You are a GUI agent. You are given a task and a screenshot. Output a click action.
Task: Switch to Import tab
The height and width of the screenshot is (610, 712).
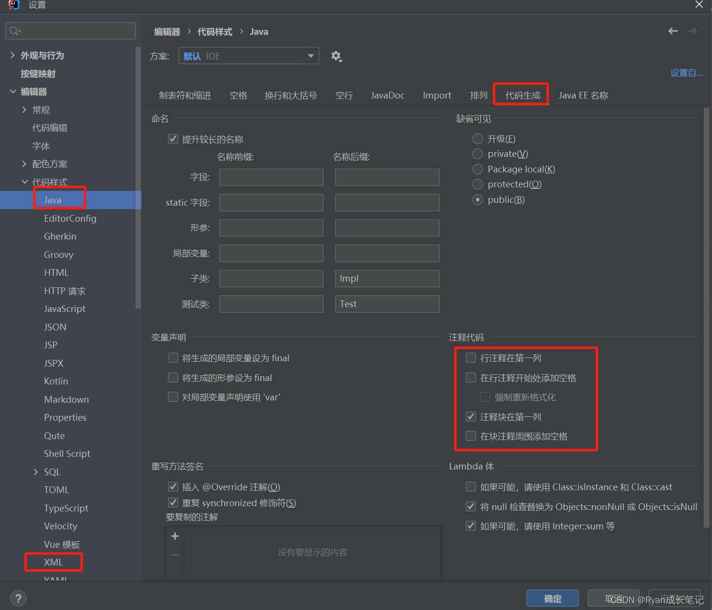[437, 96]
